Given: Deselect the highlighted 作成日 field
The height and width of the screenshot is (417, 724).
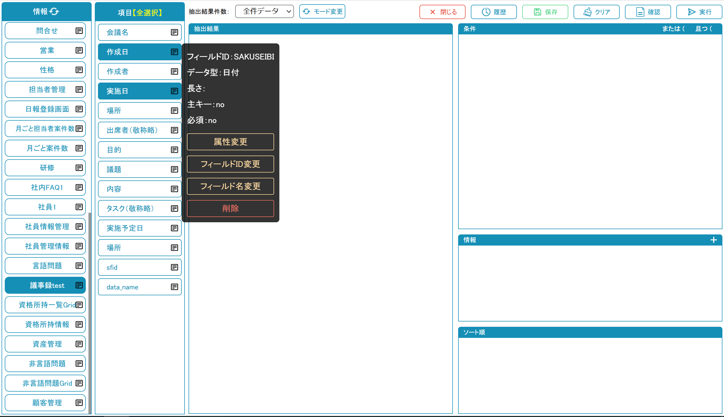Looking at the screenshot, I should (140, 52).
